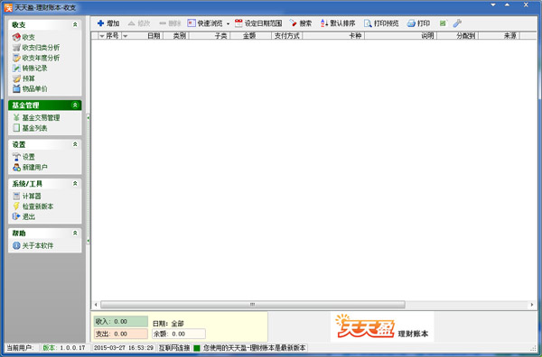Viewport: 542px width, 357px height.
Task: Click the greyed 删除 (delete) toolbar item
Action: (x=170, y=23)
